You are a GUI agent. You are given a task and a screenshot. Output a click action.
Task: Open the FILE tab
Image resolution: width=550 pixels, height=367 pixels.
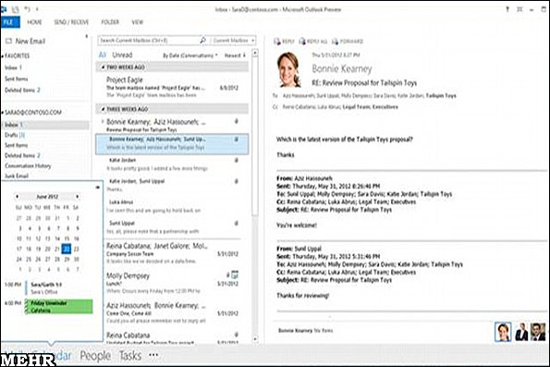10,22
